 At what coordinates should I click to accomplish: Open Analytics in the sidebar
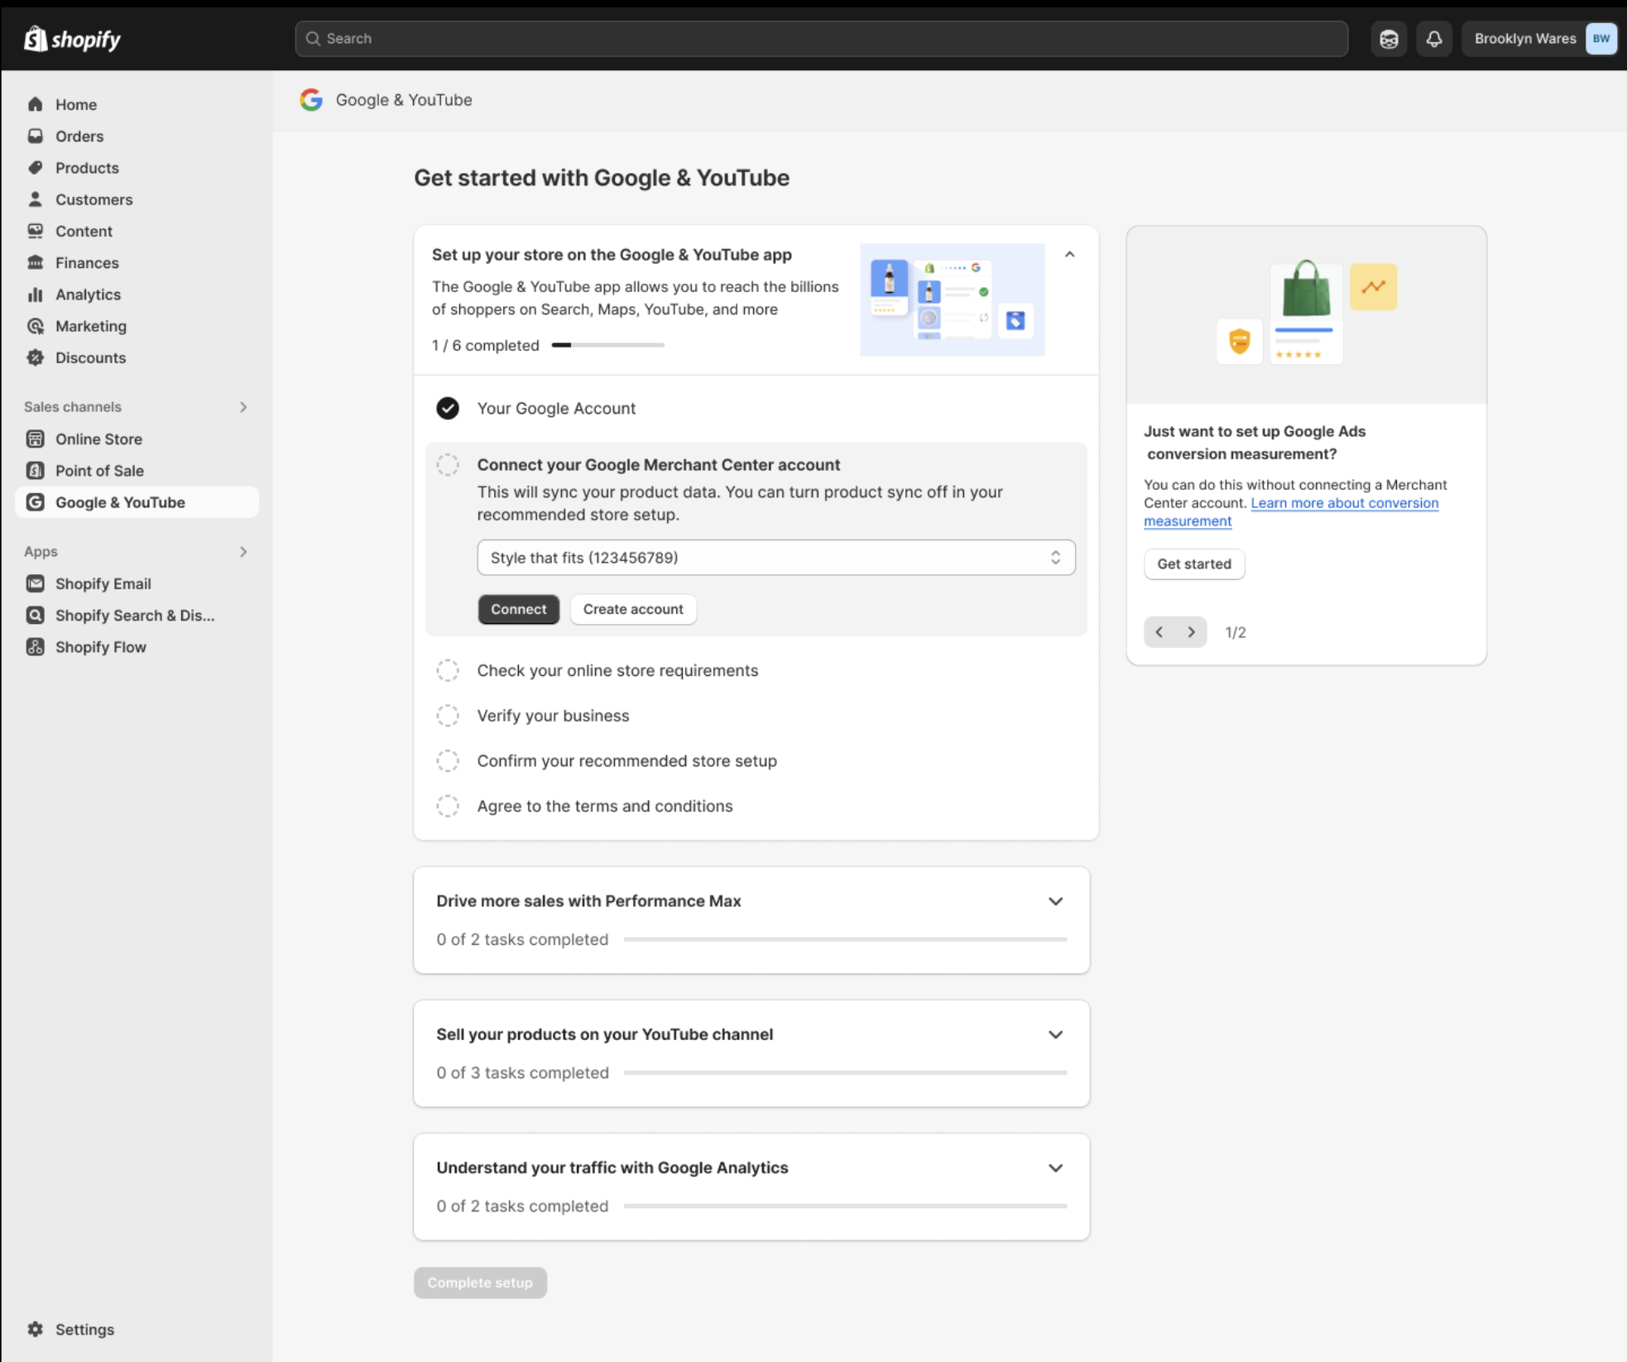coord(137,295)
